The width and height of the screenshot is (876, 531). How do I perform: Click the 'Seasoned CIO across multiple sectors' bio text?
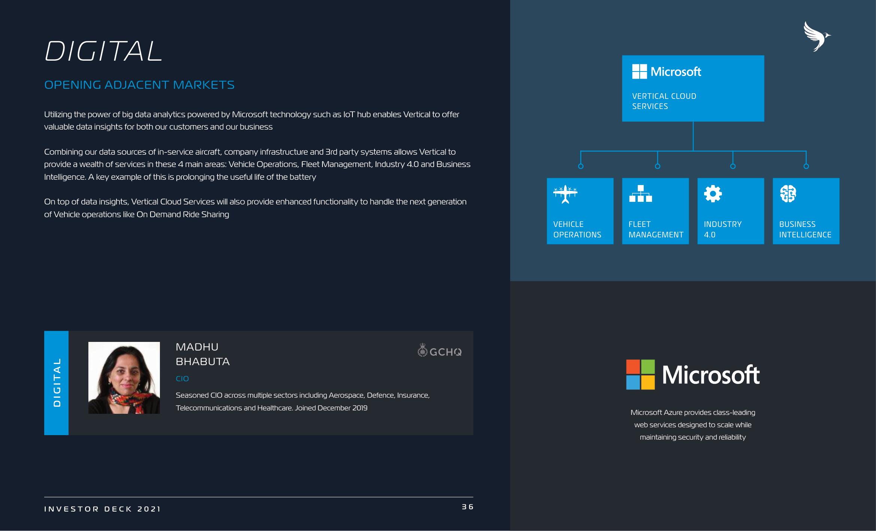pos(303,401)
